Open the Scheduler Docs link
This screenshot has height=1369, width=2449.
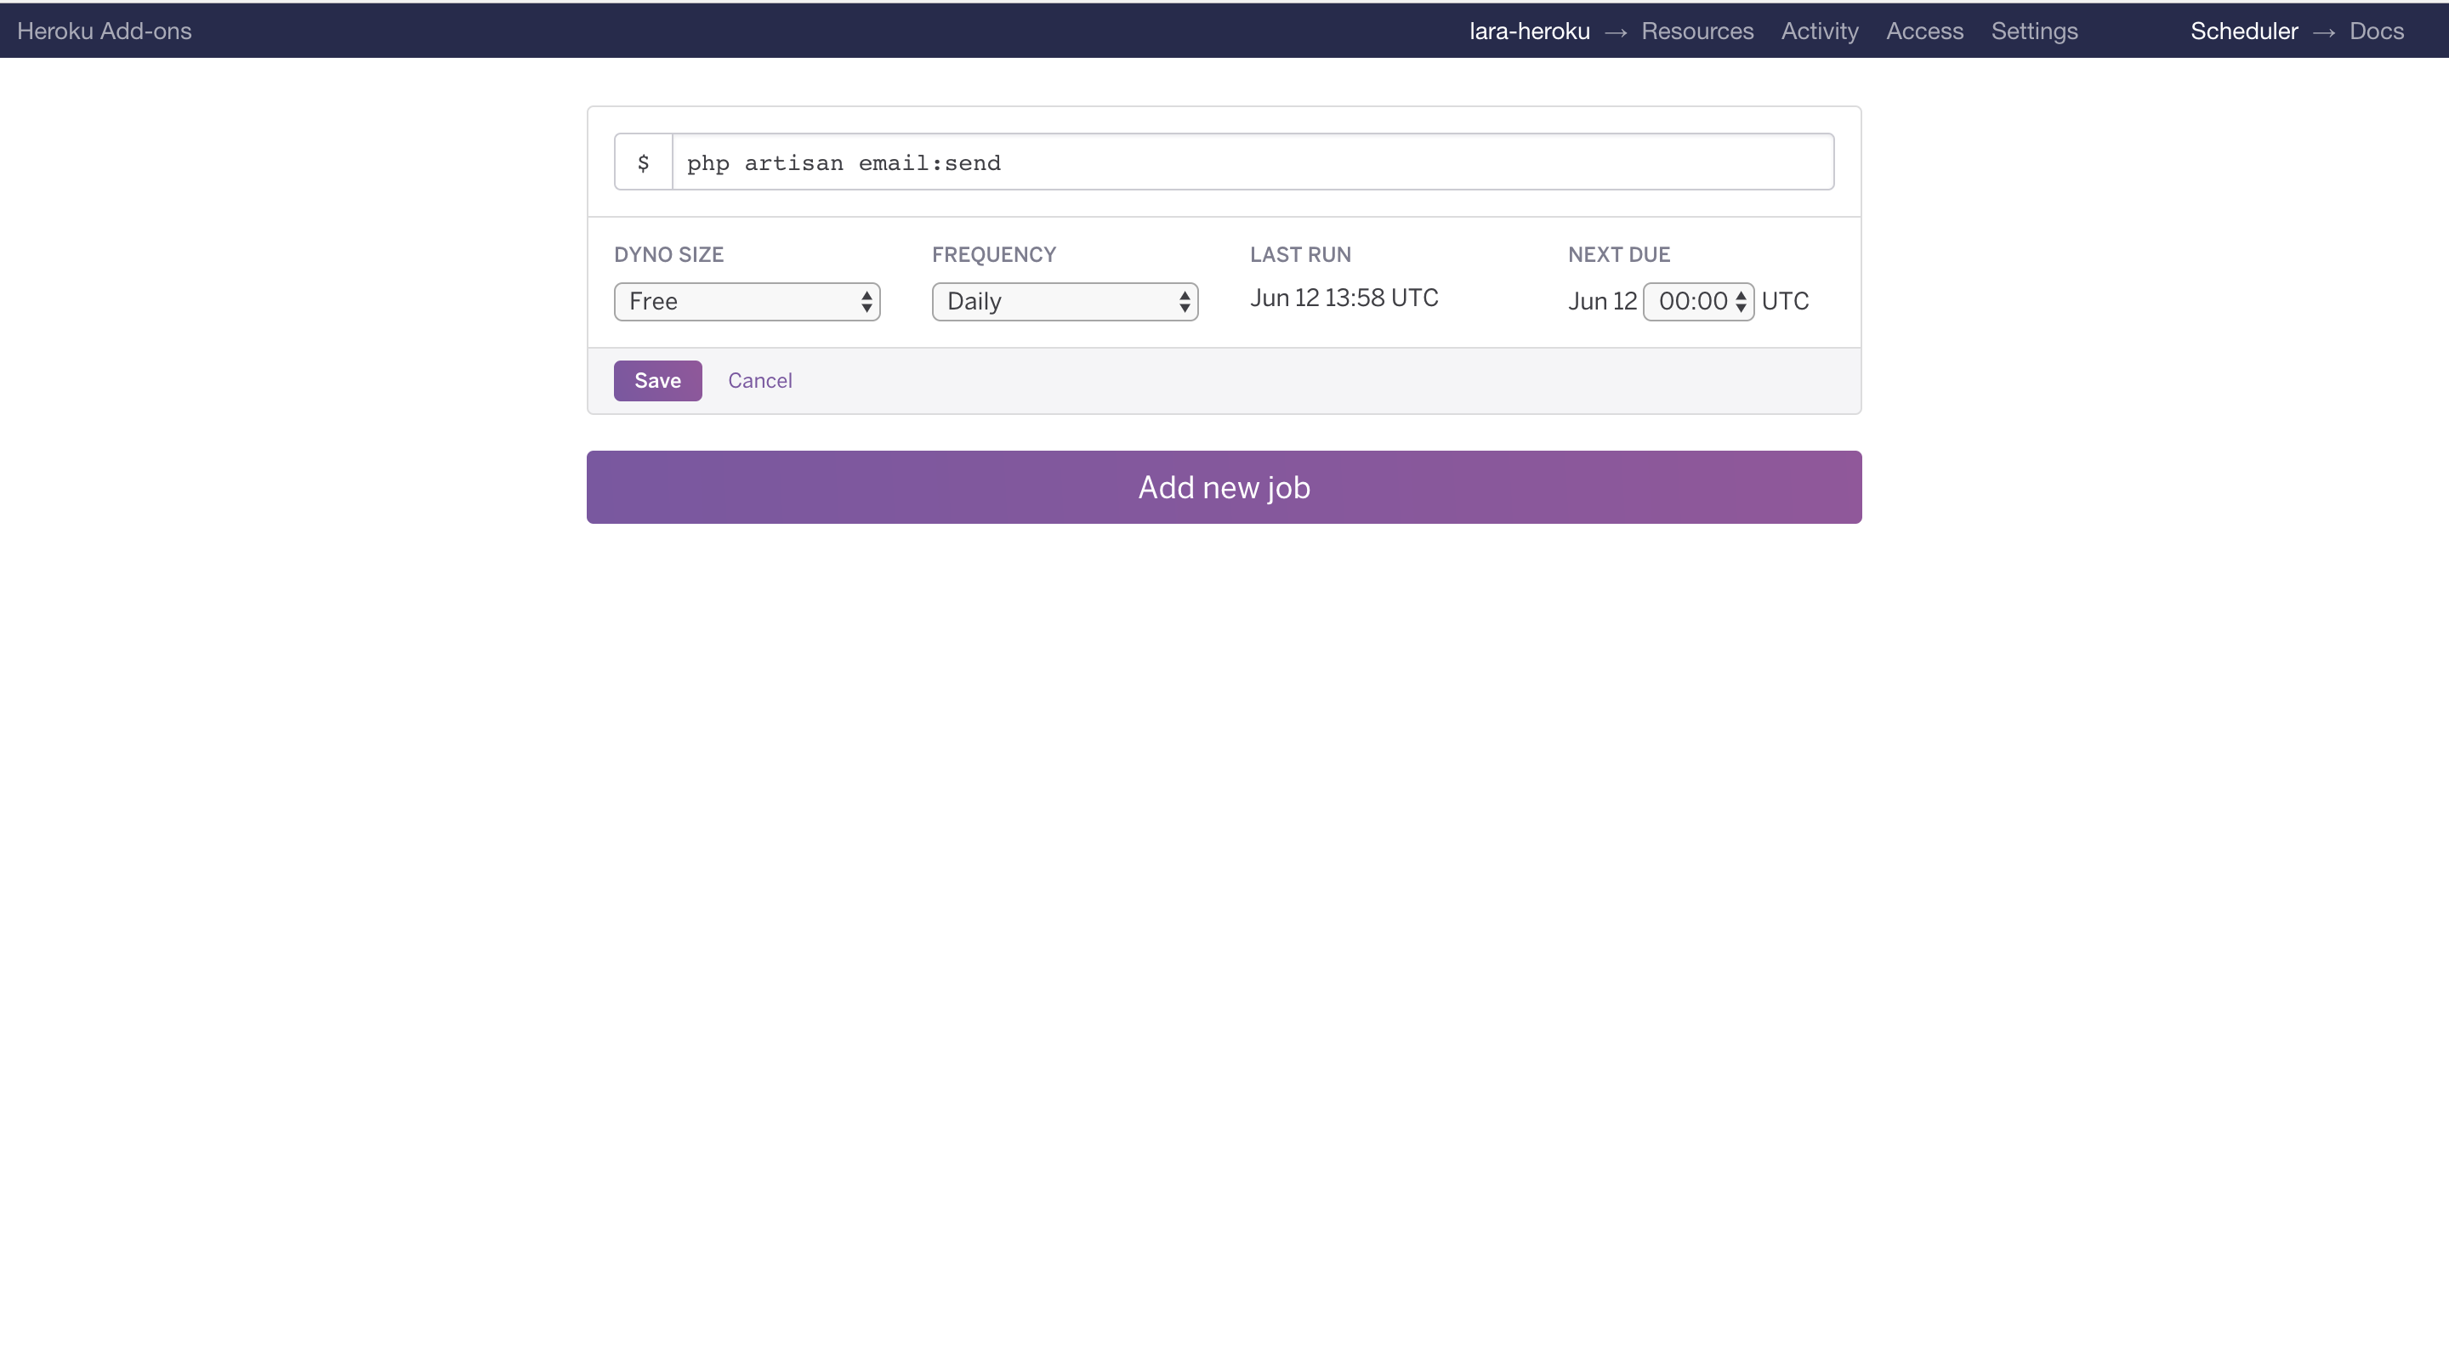(2376, 31)
